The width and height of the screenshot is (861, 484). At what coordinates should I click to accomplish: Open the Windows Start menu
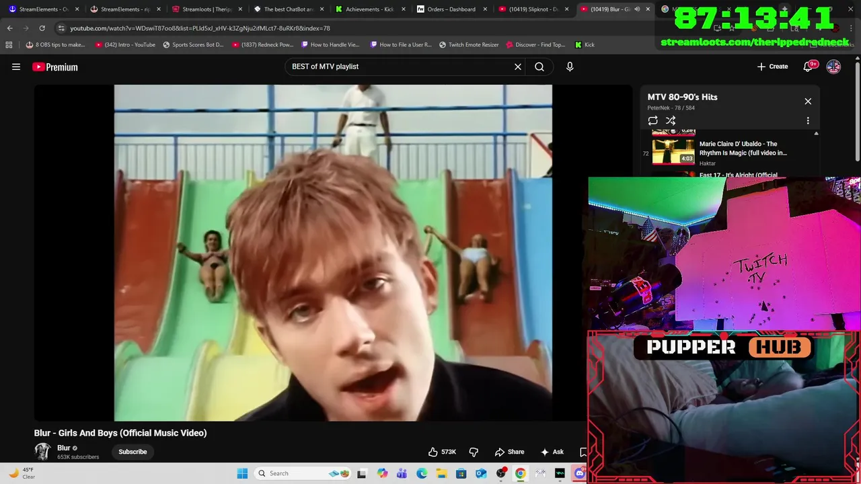click(242, 473)
